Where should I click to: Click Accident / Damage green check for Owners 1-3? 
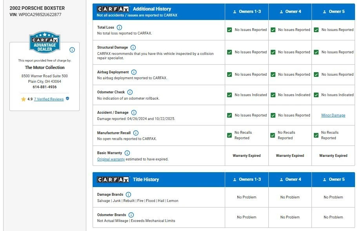click(x=229, y=115)
